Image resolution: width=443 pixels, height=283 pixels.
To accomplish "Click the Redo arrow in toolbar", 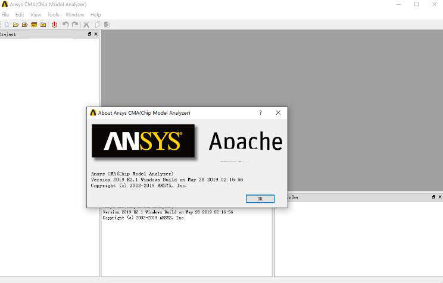I will (75, 24).
